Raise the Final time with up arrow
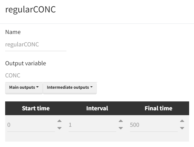This screenshot has height=147, width=194. 182,121
